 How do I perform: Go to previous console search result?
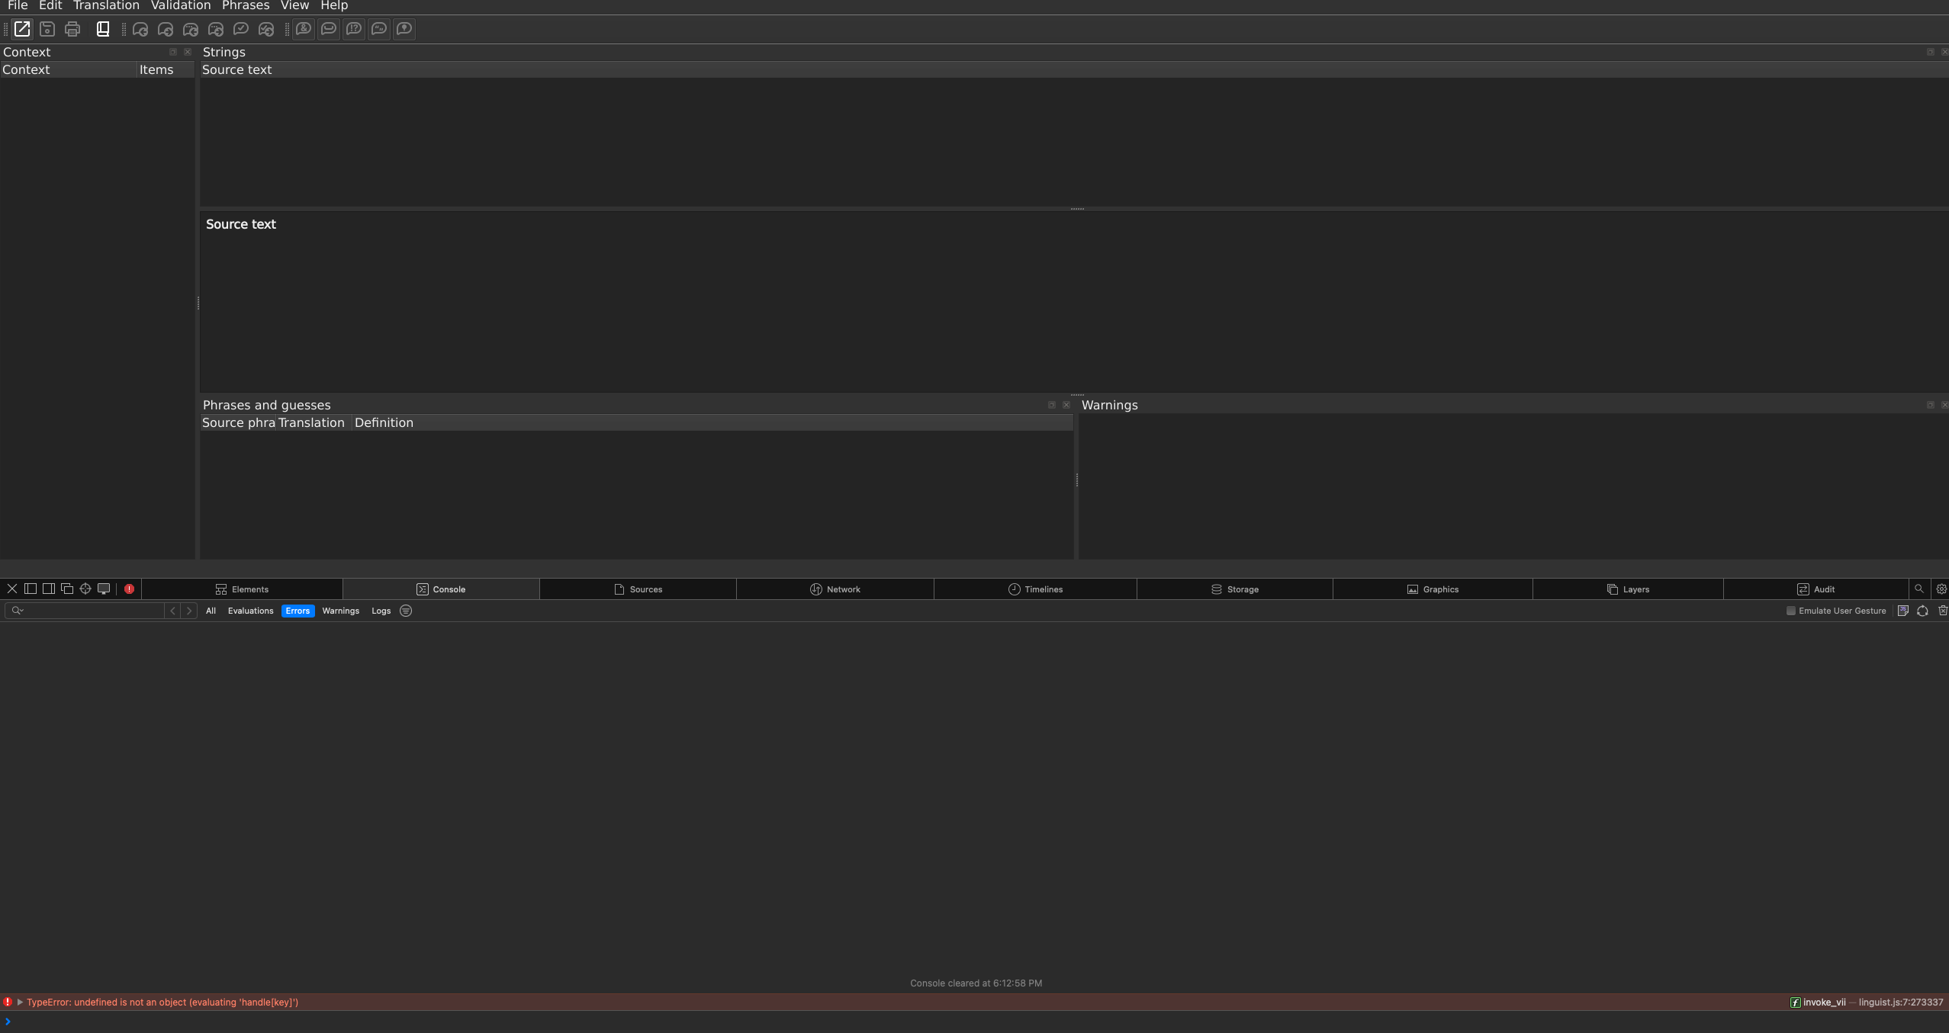coord(173,611)
